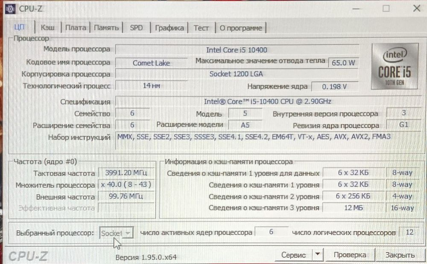The image size is (427, 264).
Task: Open the Графика tab
Action: (169, 28)
